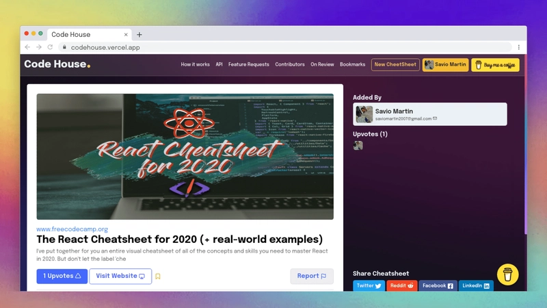Screen dimensions: 547x308
Task: Open the On Review page
Action: click(322, 64)
